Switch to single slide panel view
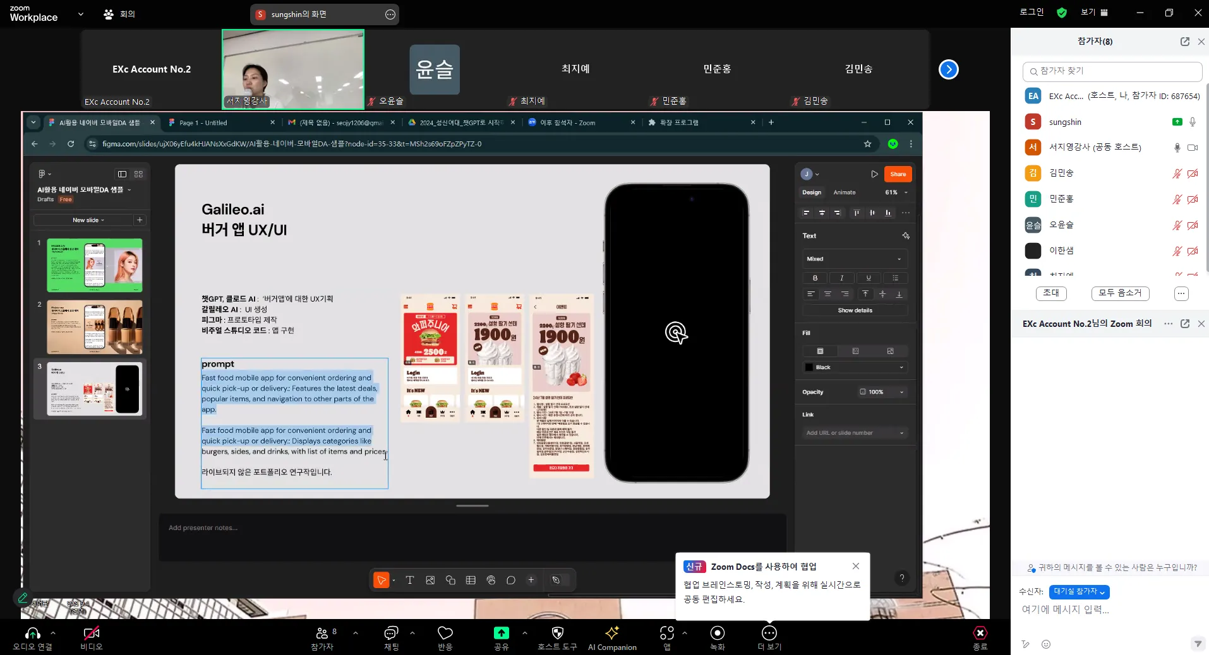 [x=122, y=174]
